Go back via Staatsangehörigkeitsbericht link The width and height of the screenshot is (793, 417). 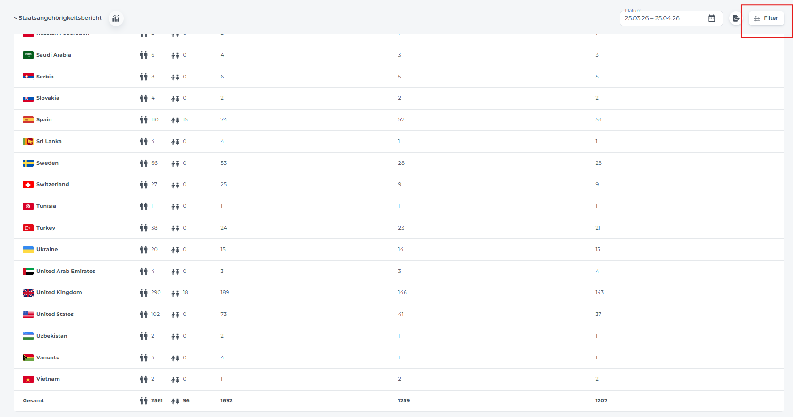[58, 18]
